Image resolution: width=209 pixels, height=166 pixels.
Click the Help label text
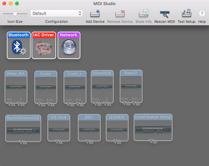click(x=202, y=22)
